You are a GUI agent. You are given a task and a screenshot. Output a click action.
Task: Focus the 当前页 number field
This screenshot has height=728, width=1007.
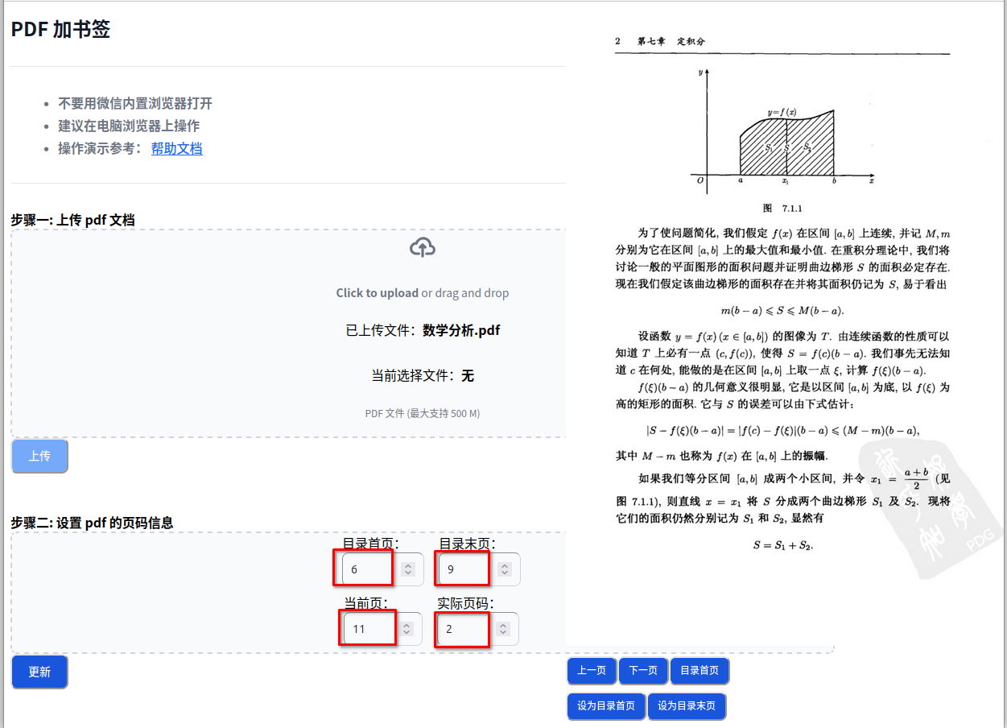(369, 629)
